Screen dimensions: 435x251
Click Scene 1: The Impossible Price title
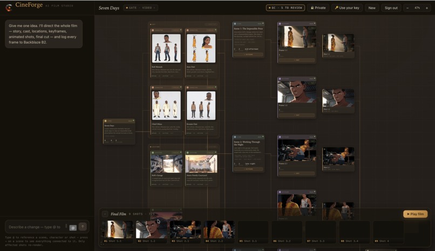click(248, 29)
